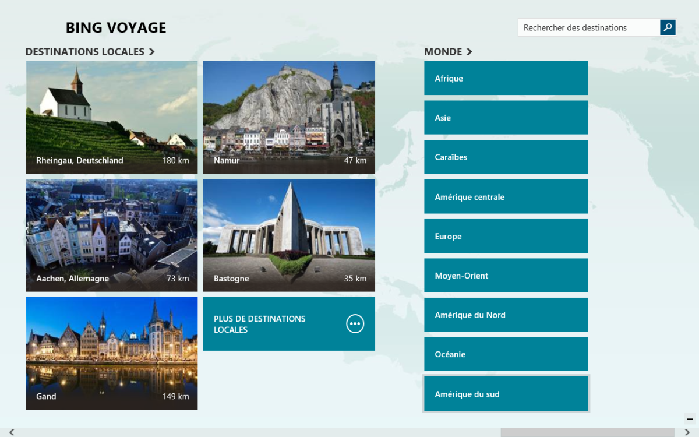
Task: Open Plus de destinations locales
Action: 289,324
